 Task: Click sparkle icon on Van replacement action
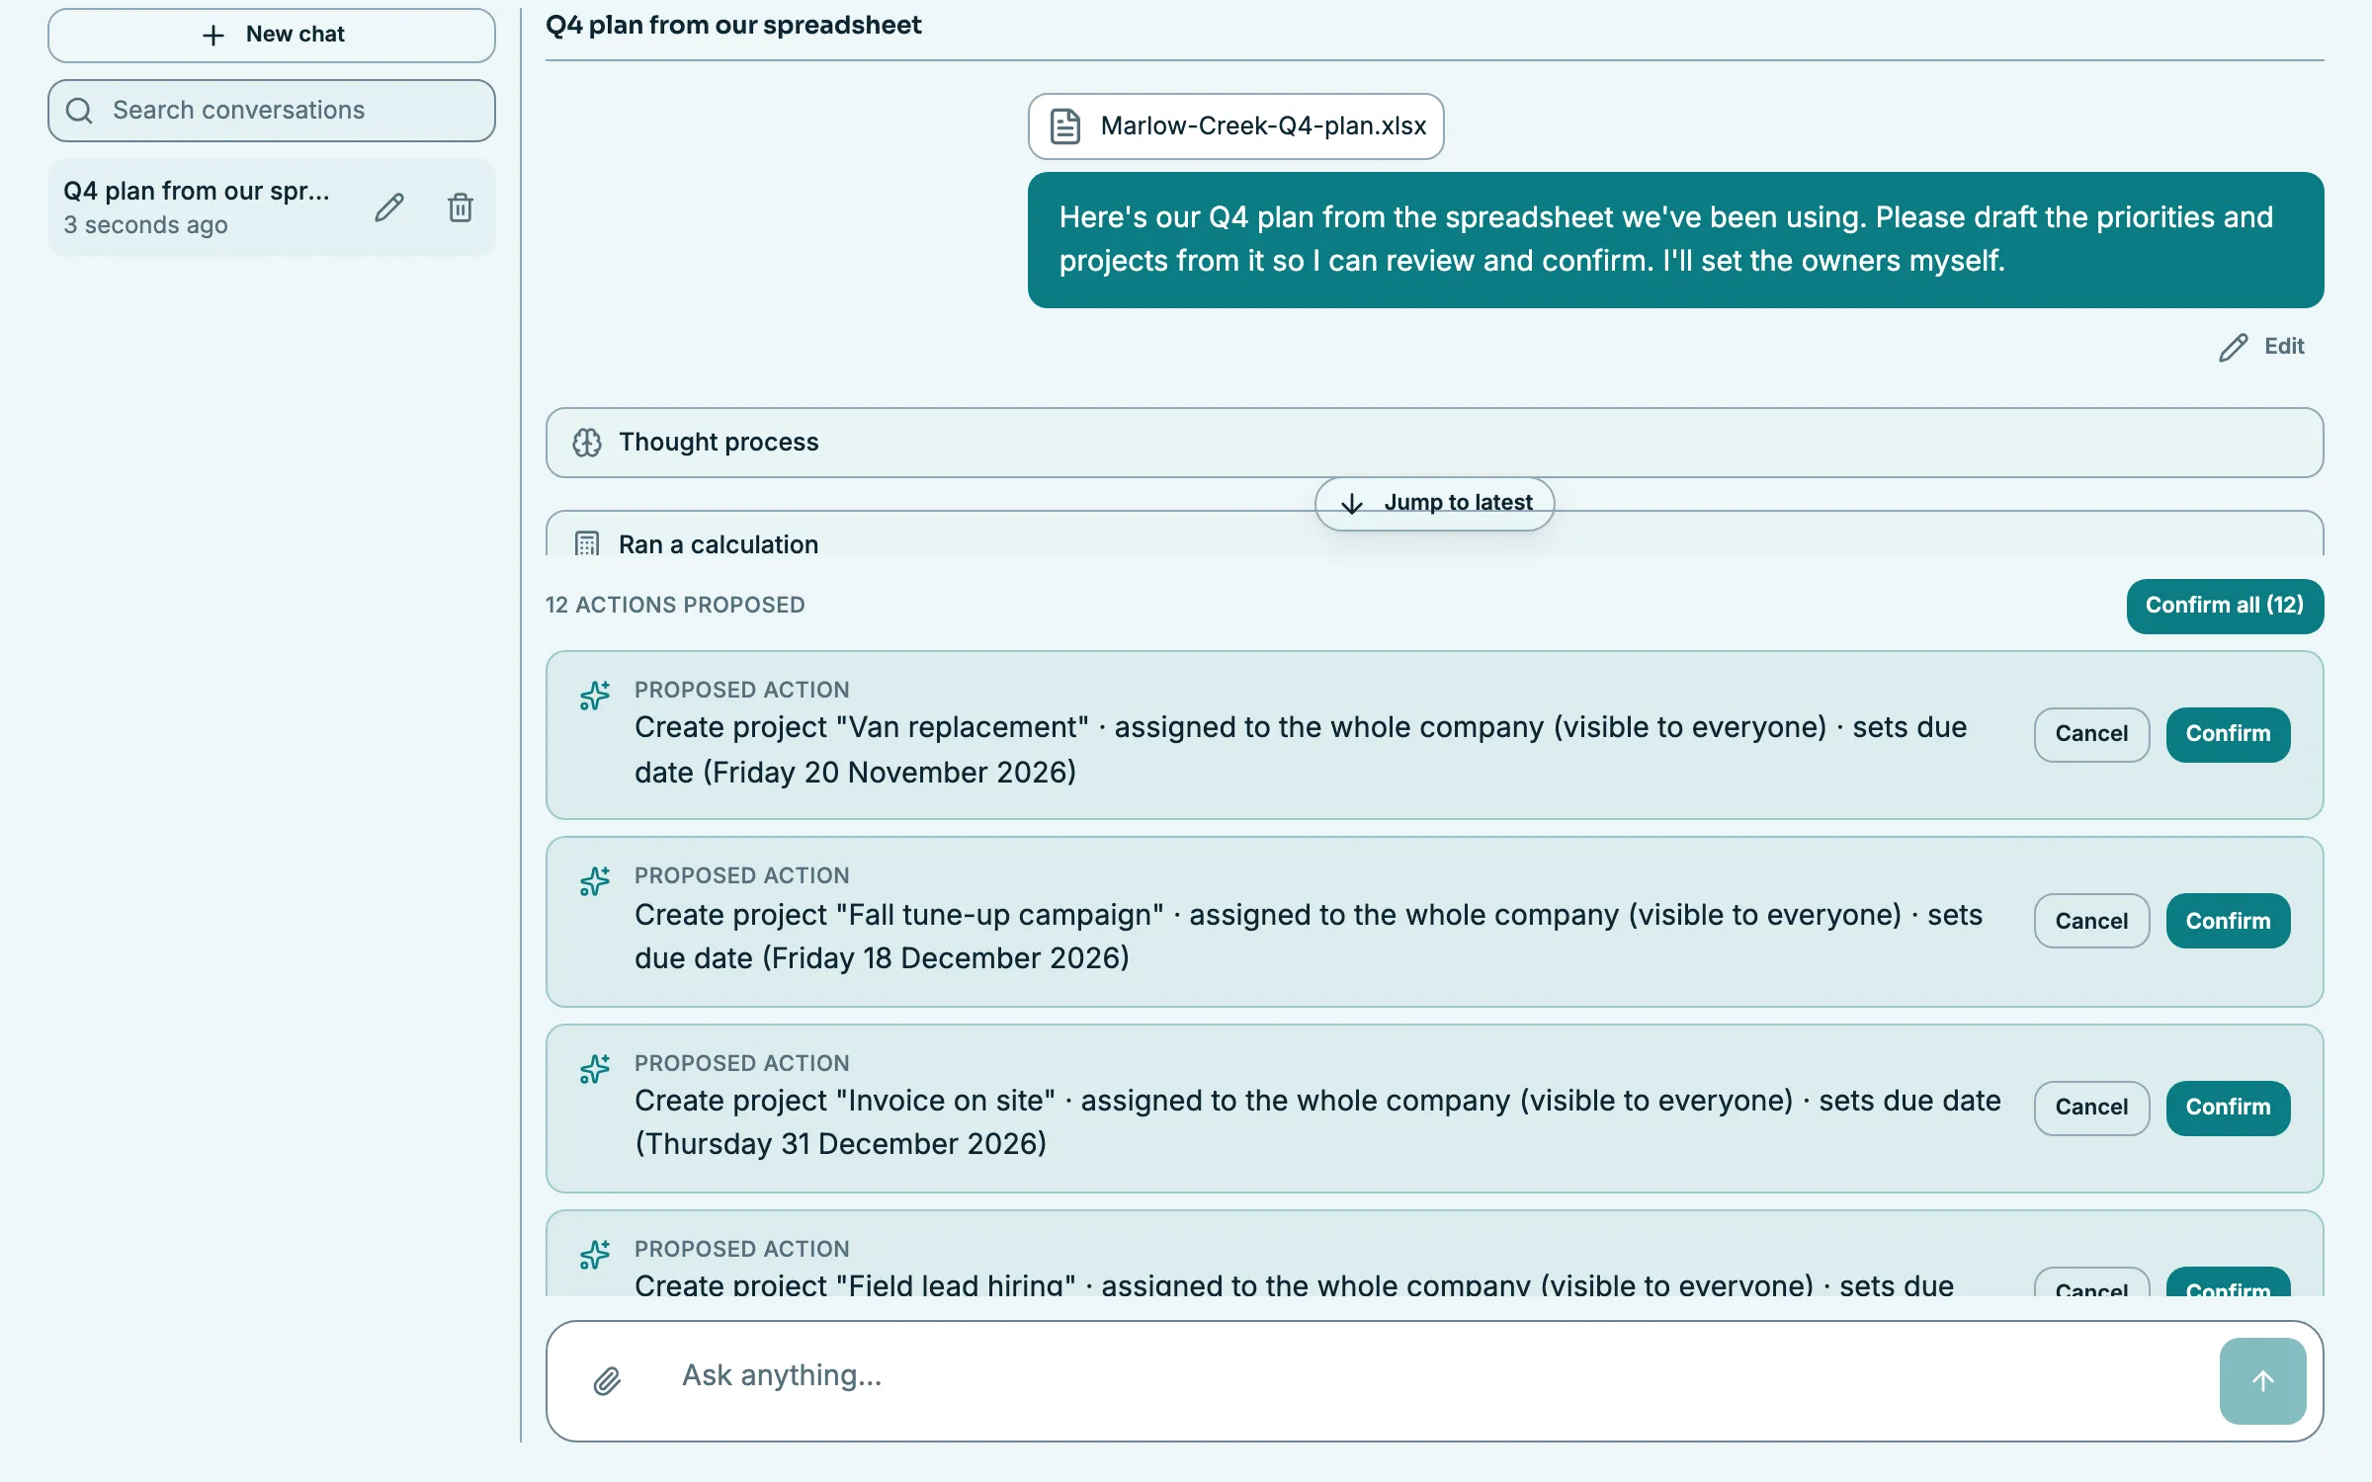point(595,696)
